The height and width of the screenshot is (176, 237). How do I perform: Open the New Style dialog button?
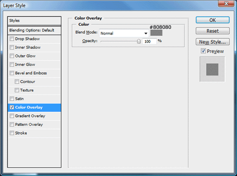click(x=212, y=42)
